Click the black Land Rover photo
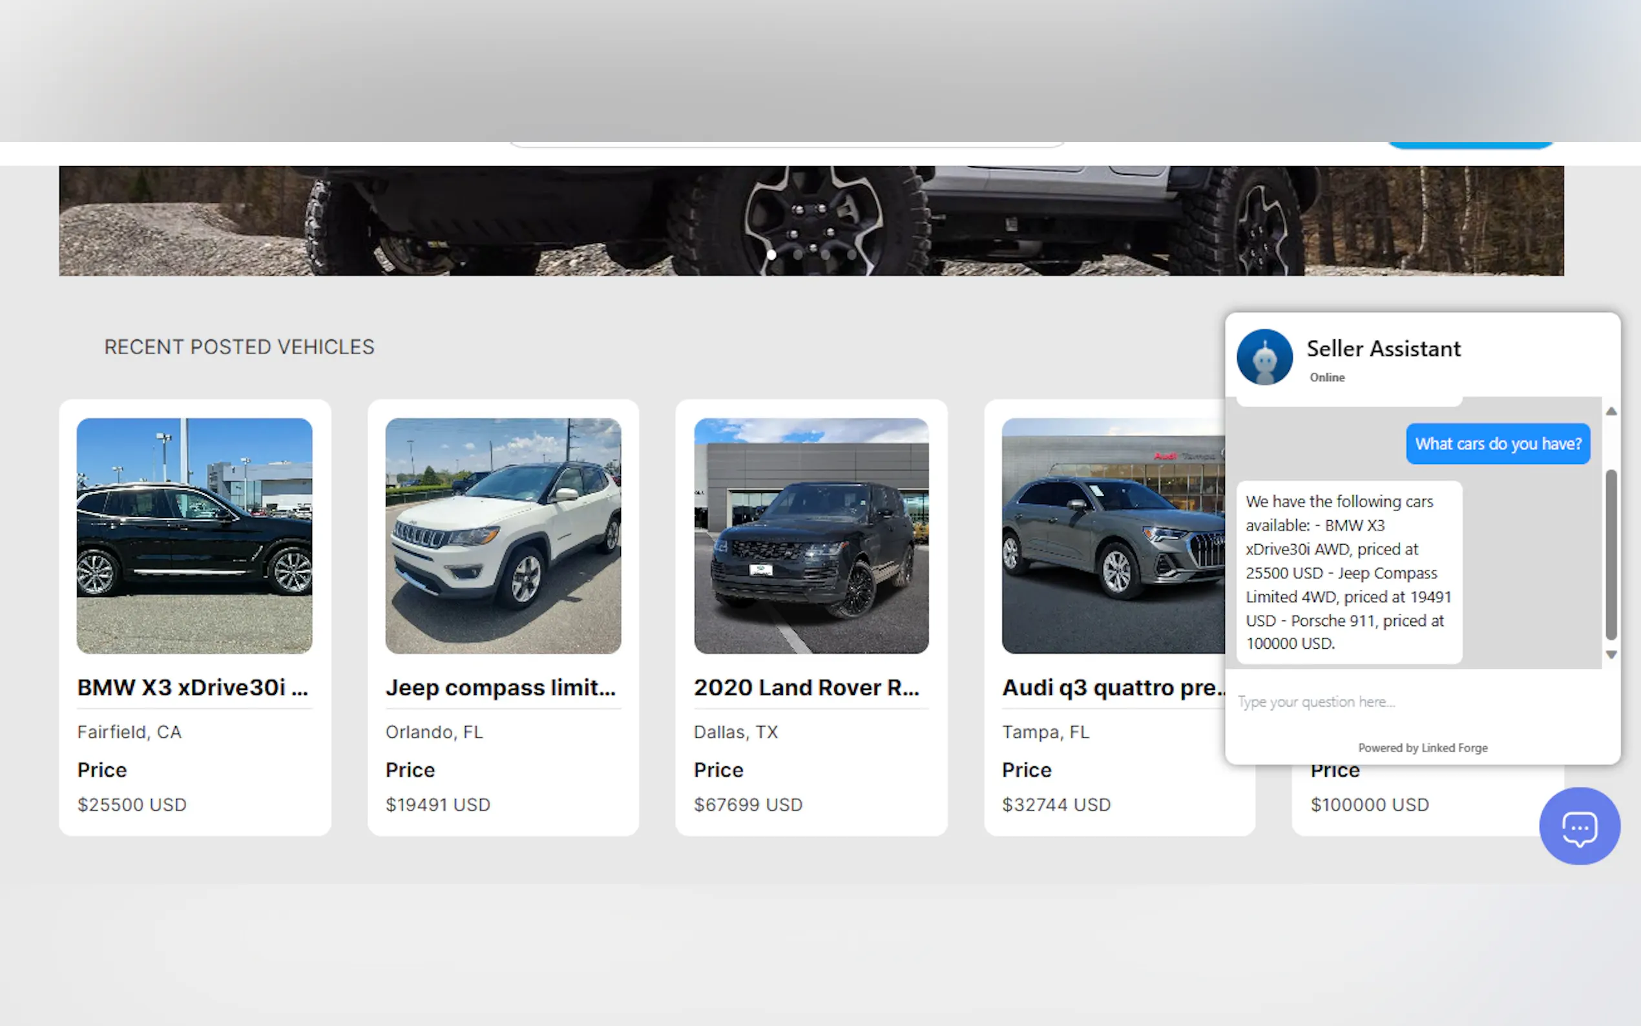1641x1026 pixels. pos(811,536)
